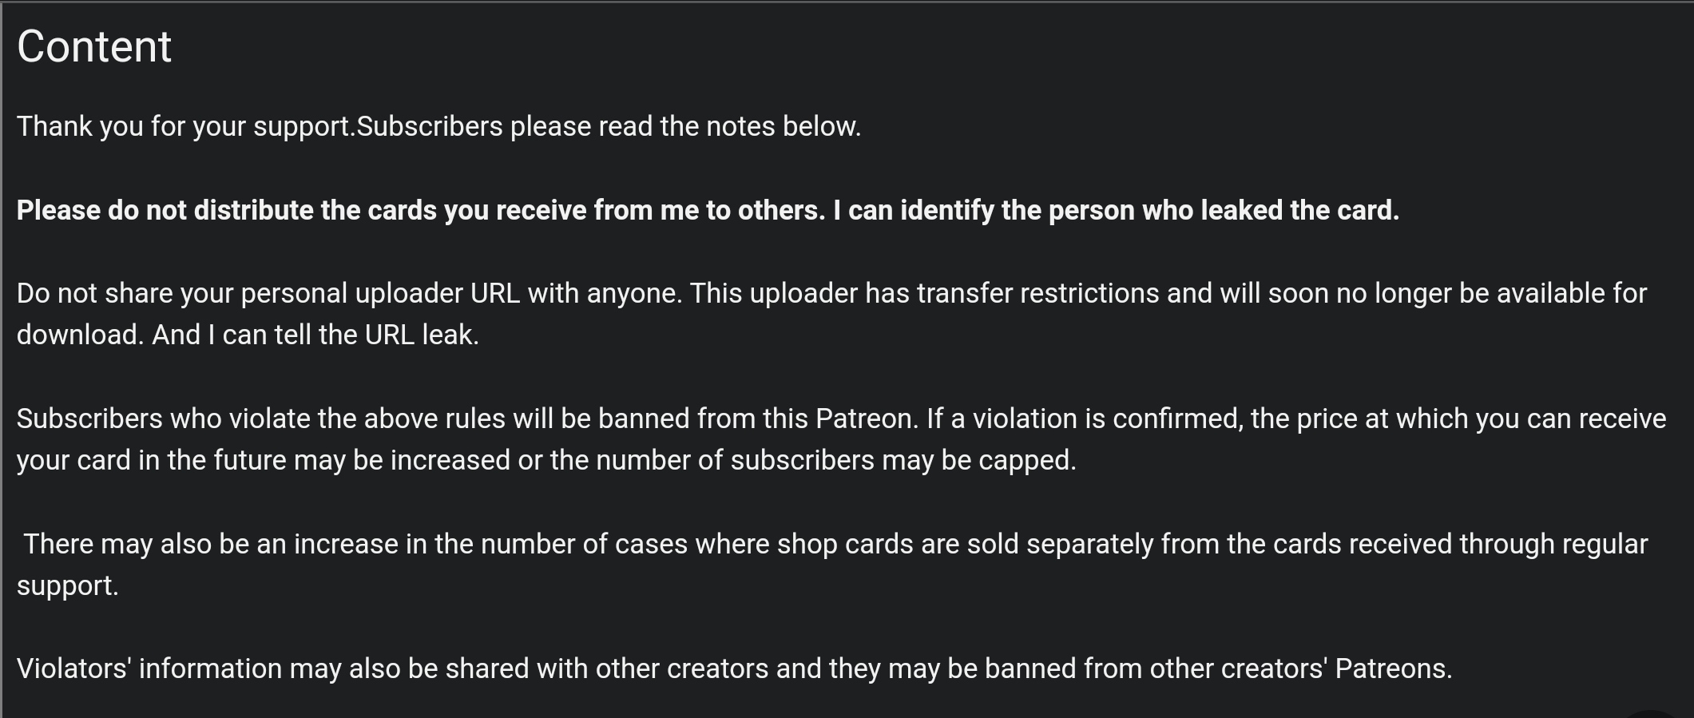The width and height of the screenshot is (1694, 718).
Task: Click the "And I can tell the URL leak" sentence
Action: pyautogui.click(x=315, y=335)
